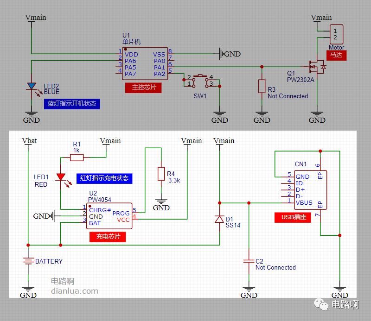371x321 pixels.
Task: Click the blue 红灯指示充电状态 label
Action: point(104,178)
